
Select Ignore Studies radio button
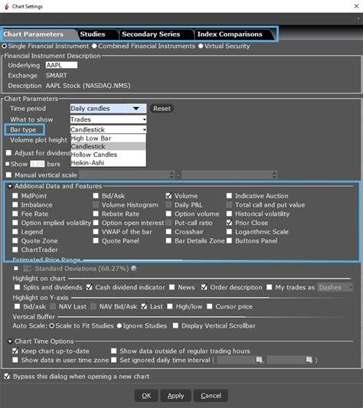click(x=119, y=326)
